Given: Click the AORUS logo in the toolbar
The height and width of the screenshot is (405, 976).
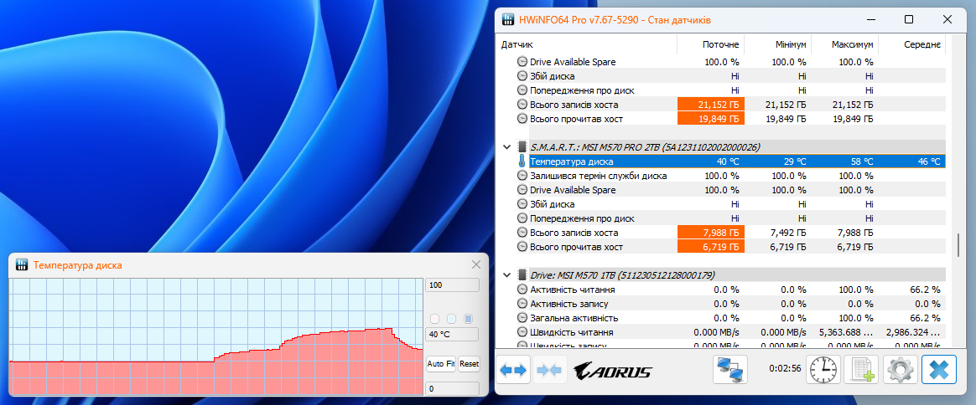Looking at the screenshot, I should pyautogui.click(x=612, y=372).
